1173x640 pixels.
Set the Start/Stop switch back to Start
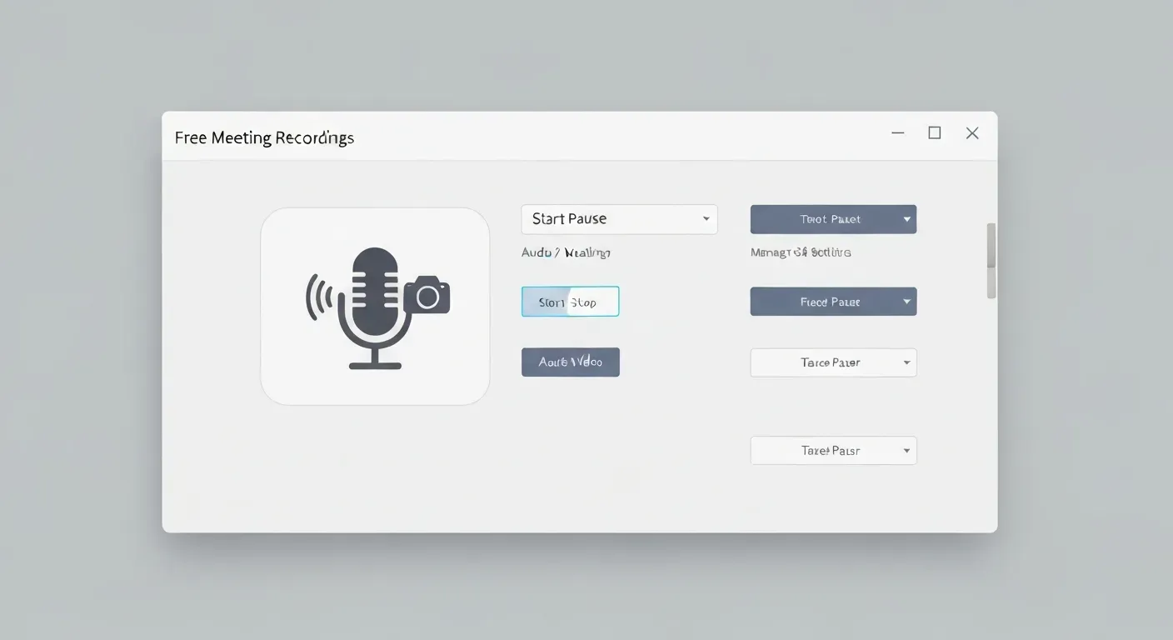(x=546, y=301)
